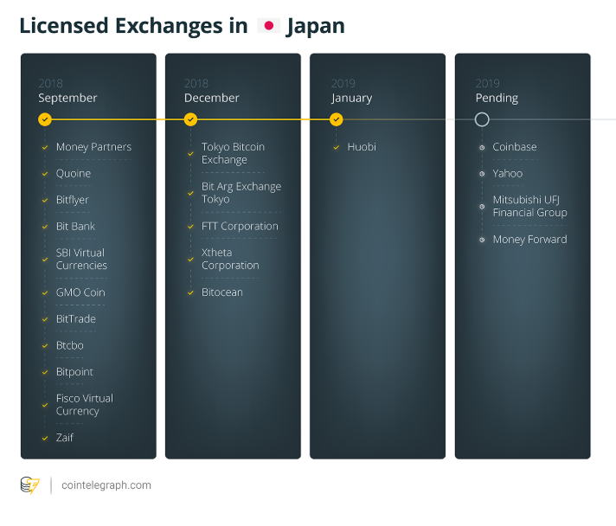This screenshot has height=526, width=616.
Task: Click the checkmark beside Quoine
Action: point(45,174)
